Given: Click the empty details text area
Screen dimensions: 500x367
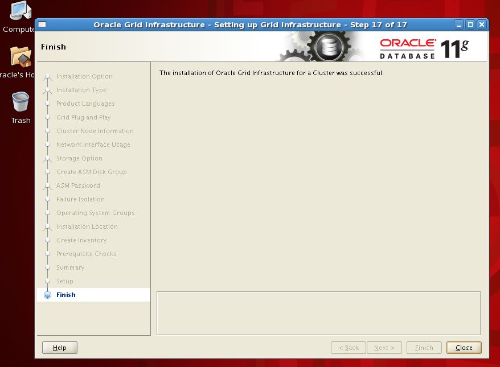Looking at the screenshot, I should pos(318,313).
